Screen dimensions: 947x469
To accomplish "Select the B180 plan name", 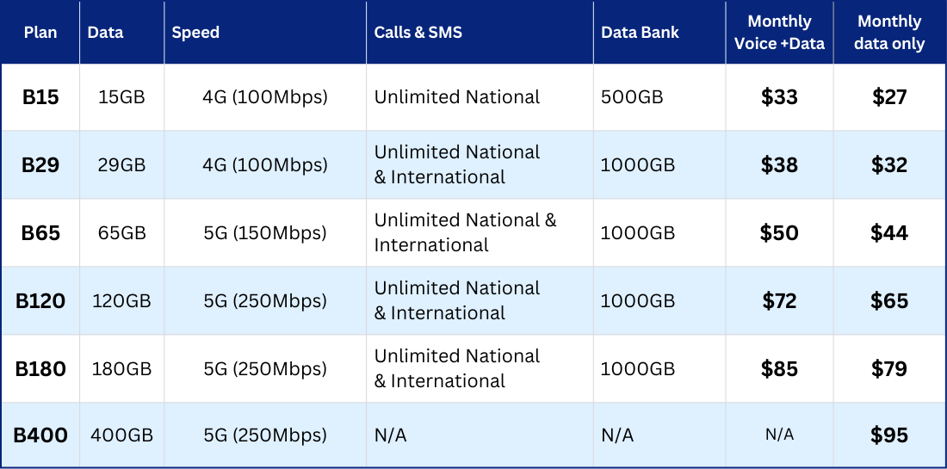I will coord(40,368).
